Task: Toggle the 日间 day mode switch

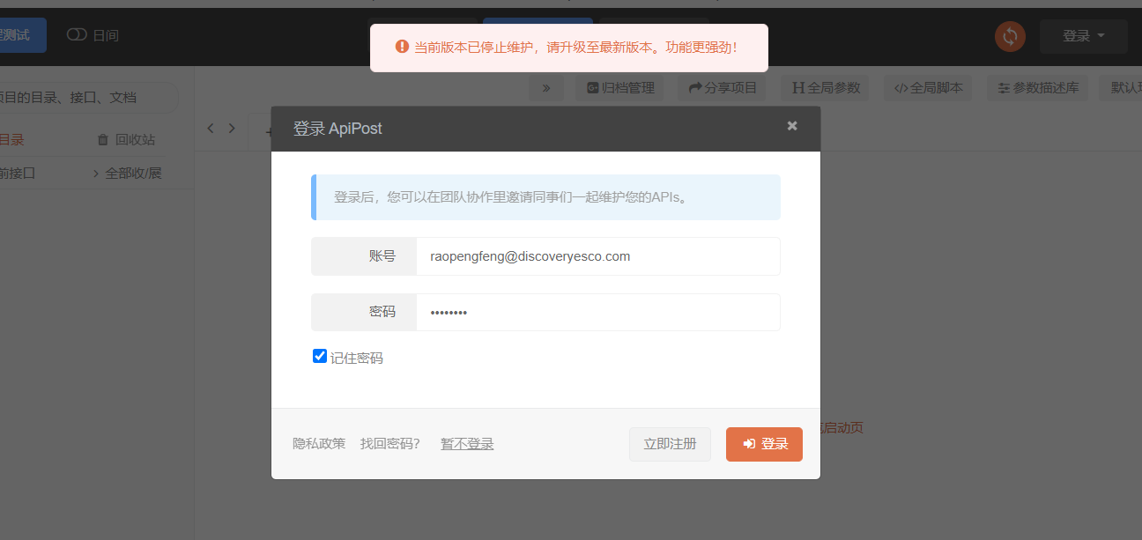Action: [x=78, y=35]
